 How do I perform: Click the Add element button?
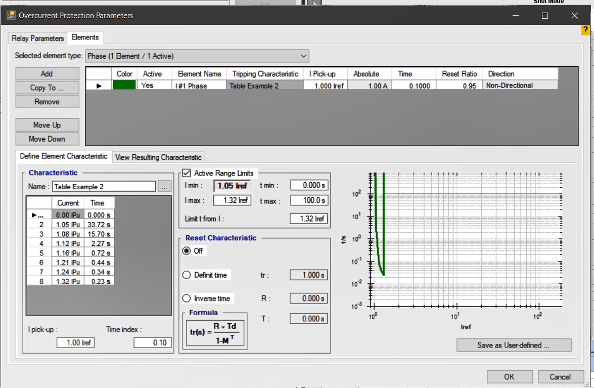[47, 74]
